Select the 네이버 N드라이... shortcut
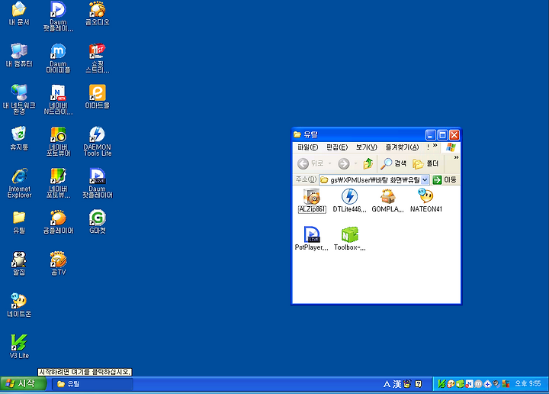This screenshot has height=394, width=549. coord(58,99)
